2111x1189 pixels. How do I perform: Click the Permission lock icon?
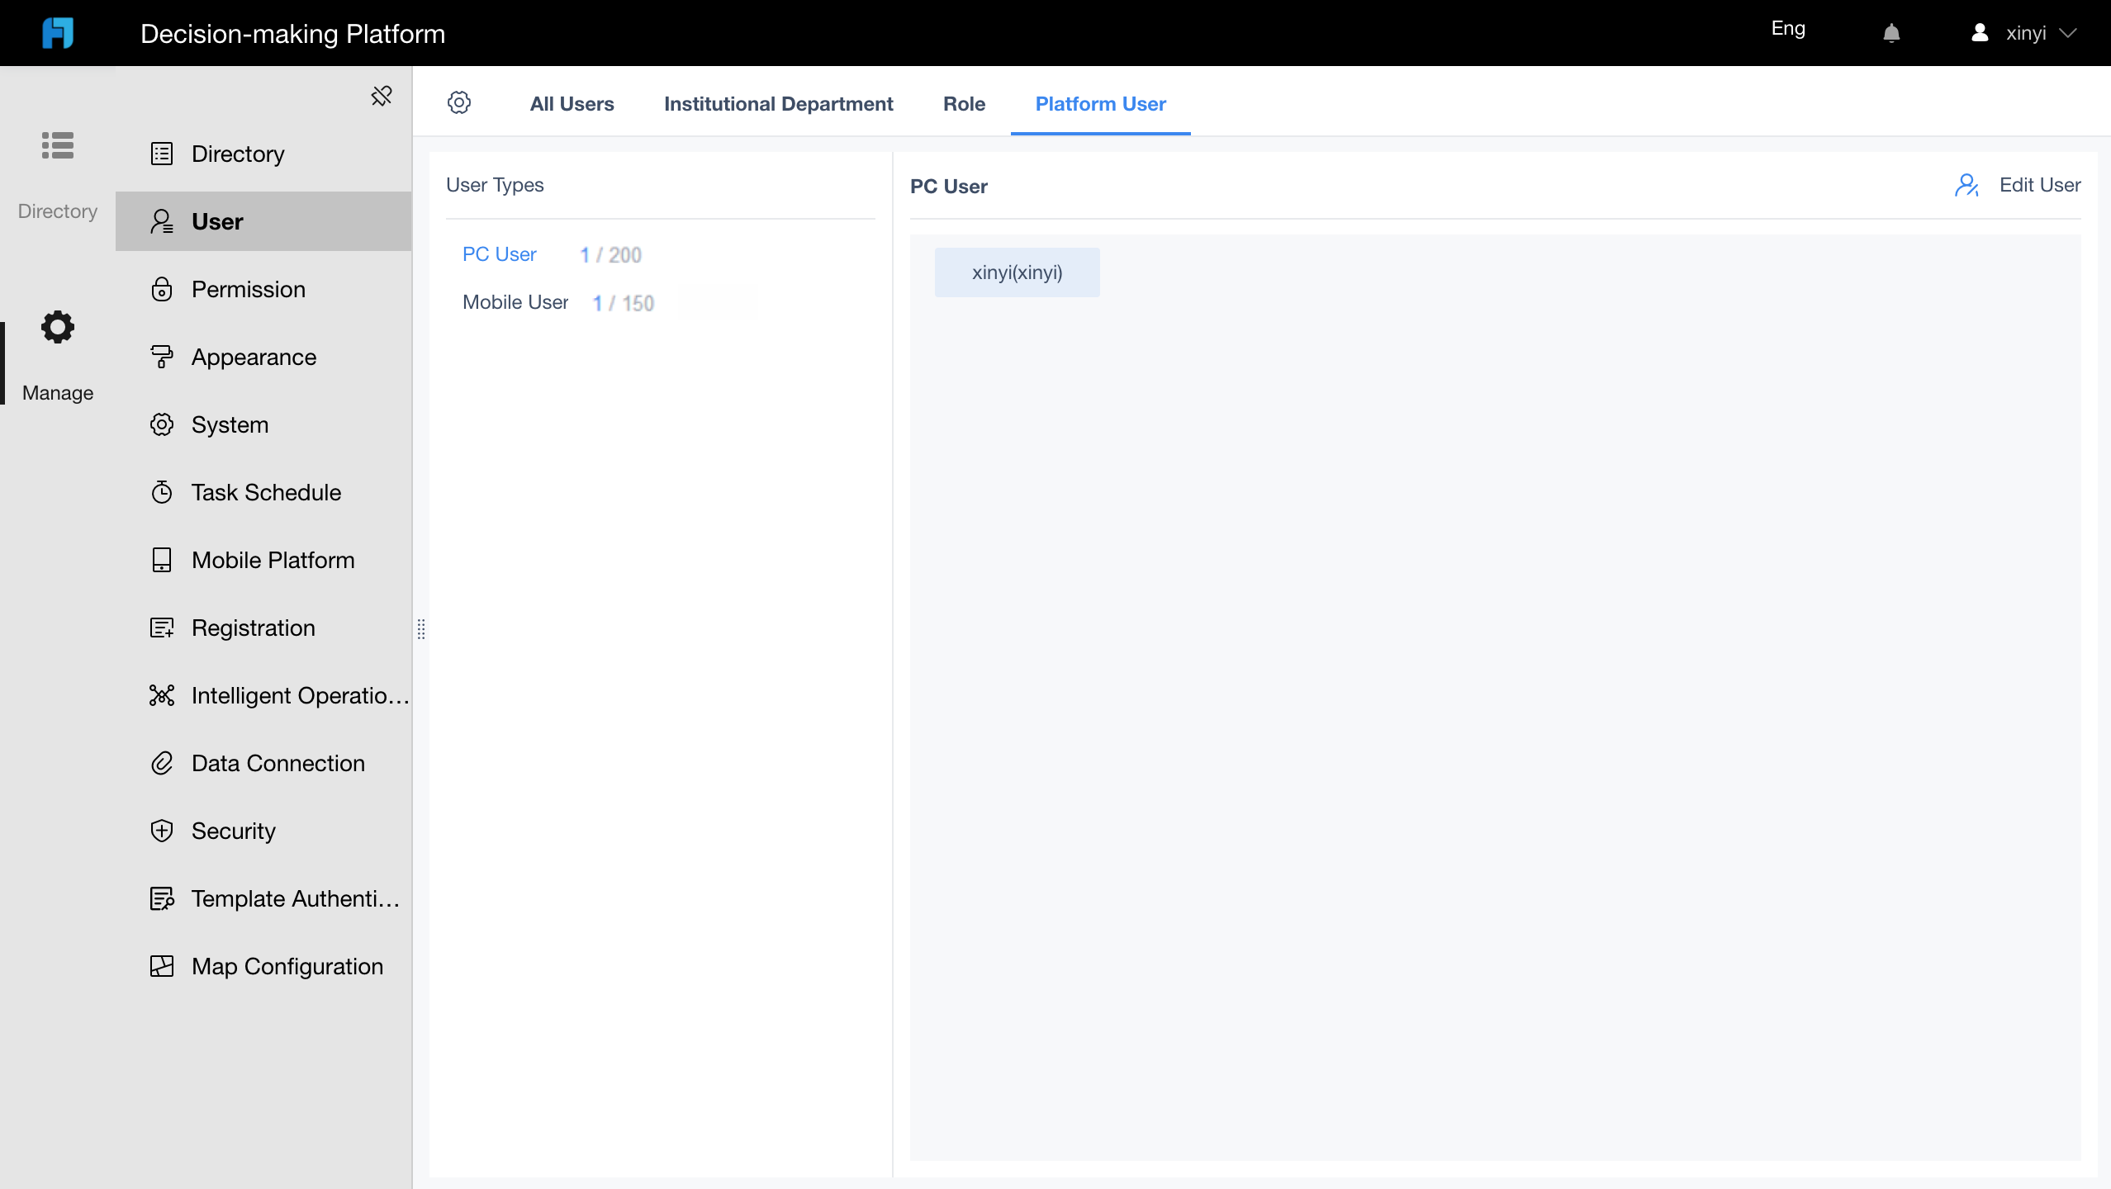[x=162, y=289]
